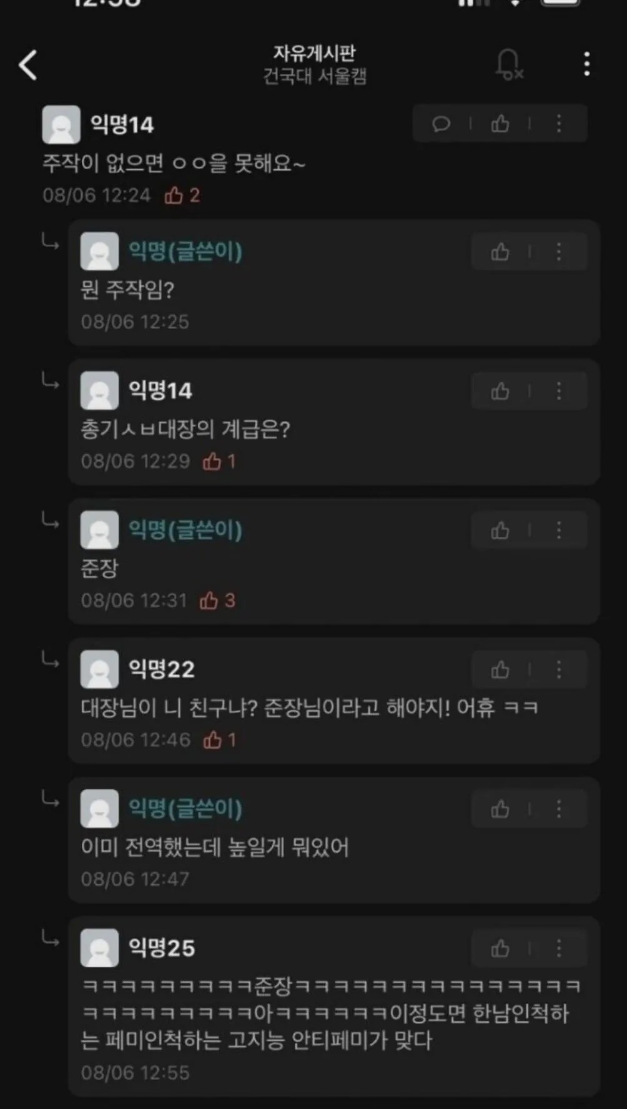Like 익명14's top comment with the thumbs-up icon
Viewport: 627px width, 1109px height.
point(500,124)
